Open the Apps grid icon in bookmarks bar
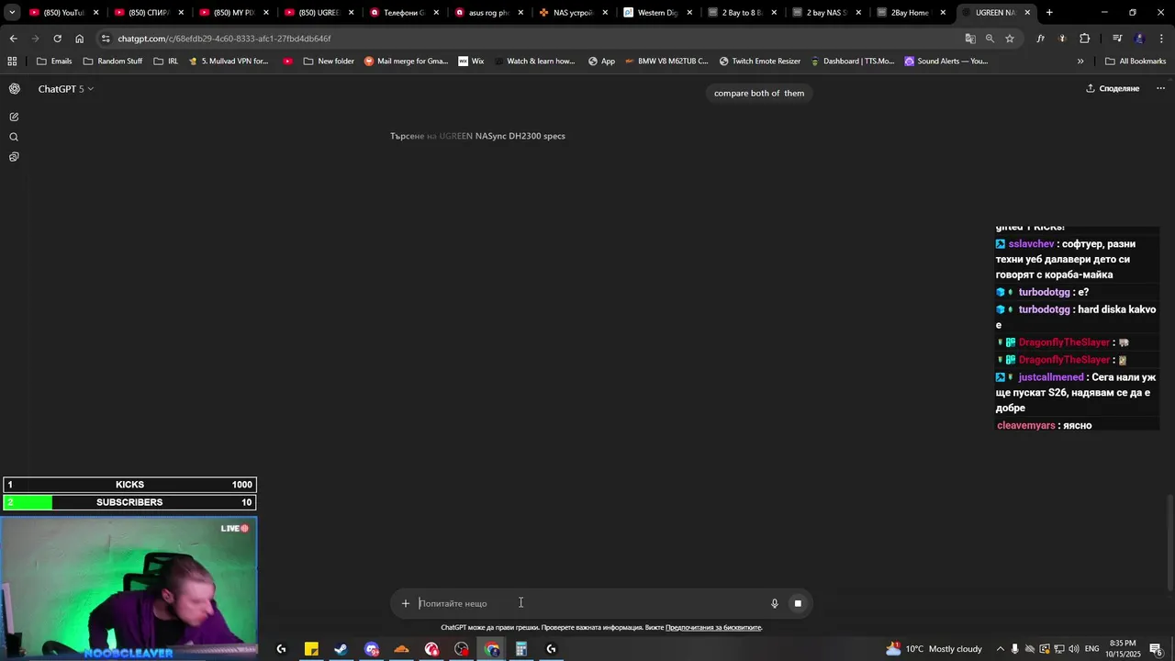 (x=12, y=62)
